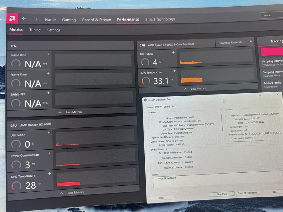Open the System tab in DirectX tool
The image size is (283, 212).
click(149, 107)
